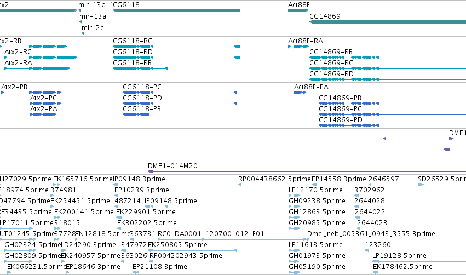Click the EP21108.3prime label
The width and height of the screenshot is (466, 275).
160,267
